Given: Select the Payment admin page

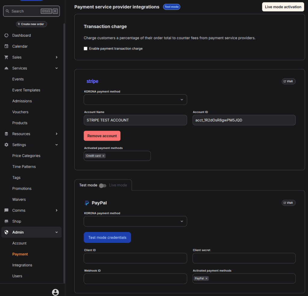Looking at the screenshot, I should point(20,254).
